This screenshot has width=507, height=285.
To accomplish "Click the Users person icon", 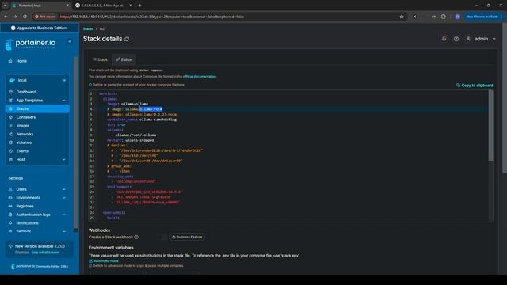I will 10,189.
